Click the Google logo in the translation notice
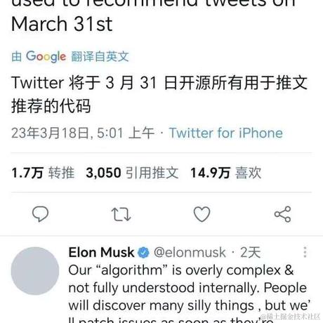Viewport: 323px width, 323px height. (x=46, y=56)
